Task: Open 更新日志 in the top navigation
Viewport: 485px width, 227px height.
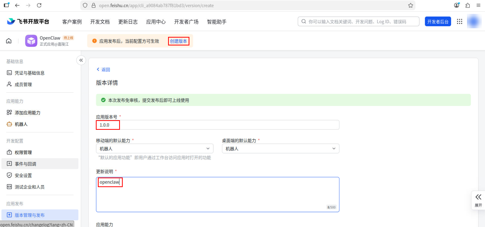Action: coord(128,22)
